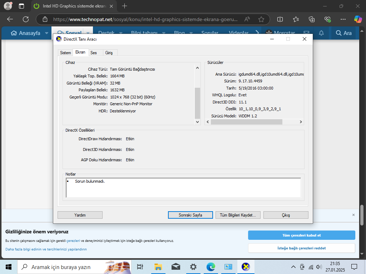
Task: Click the Windows taskbar search box
Action: (x=74, y=267)
